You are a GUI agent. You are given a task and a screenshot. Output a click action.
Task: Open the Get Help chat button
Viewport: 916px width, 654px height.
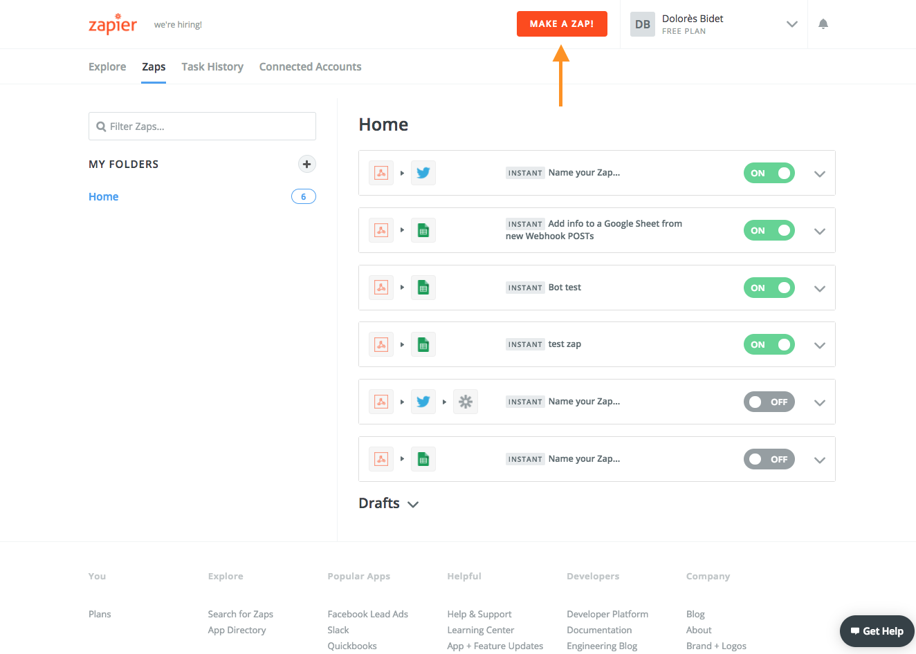click(x=877, y=631)
